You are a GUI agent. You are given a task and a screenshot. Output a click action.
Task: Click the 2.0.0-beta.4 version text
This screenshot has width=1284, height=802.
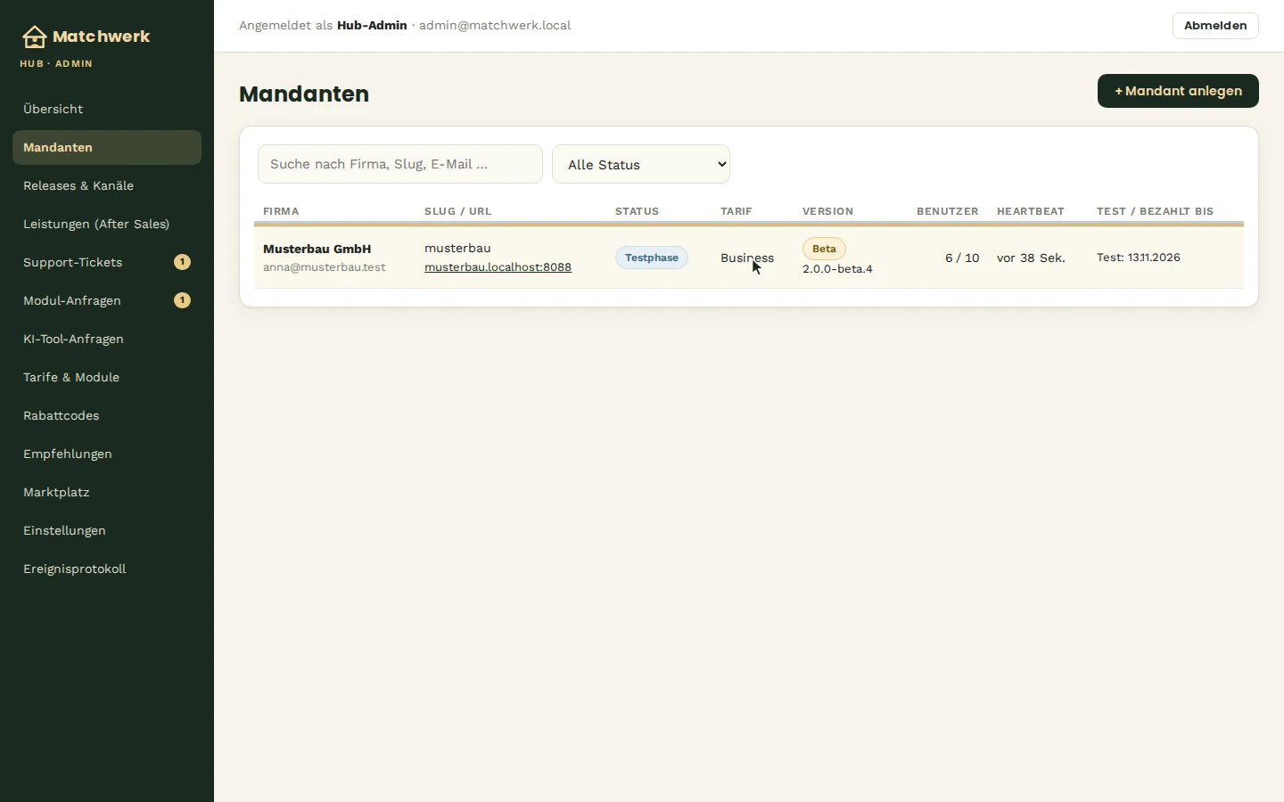[x=837, y=269]
